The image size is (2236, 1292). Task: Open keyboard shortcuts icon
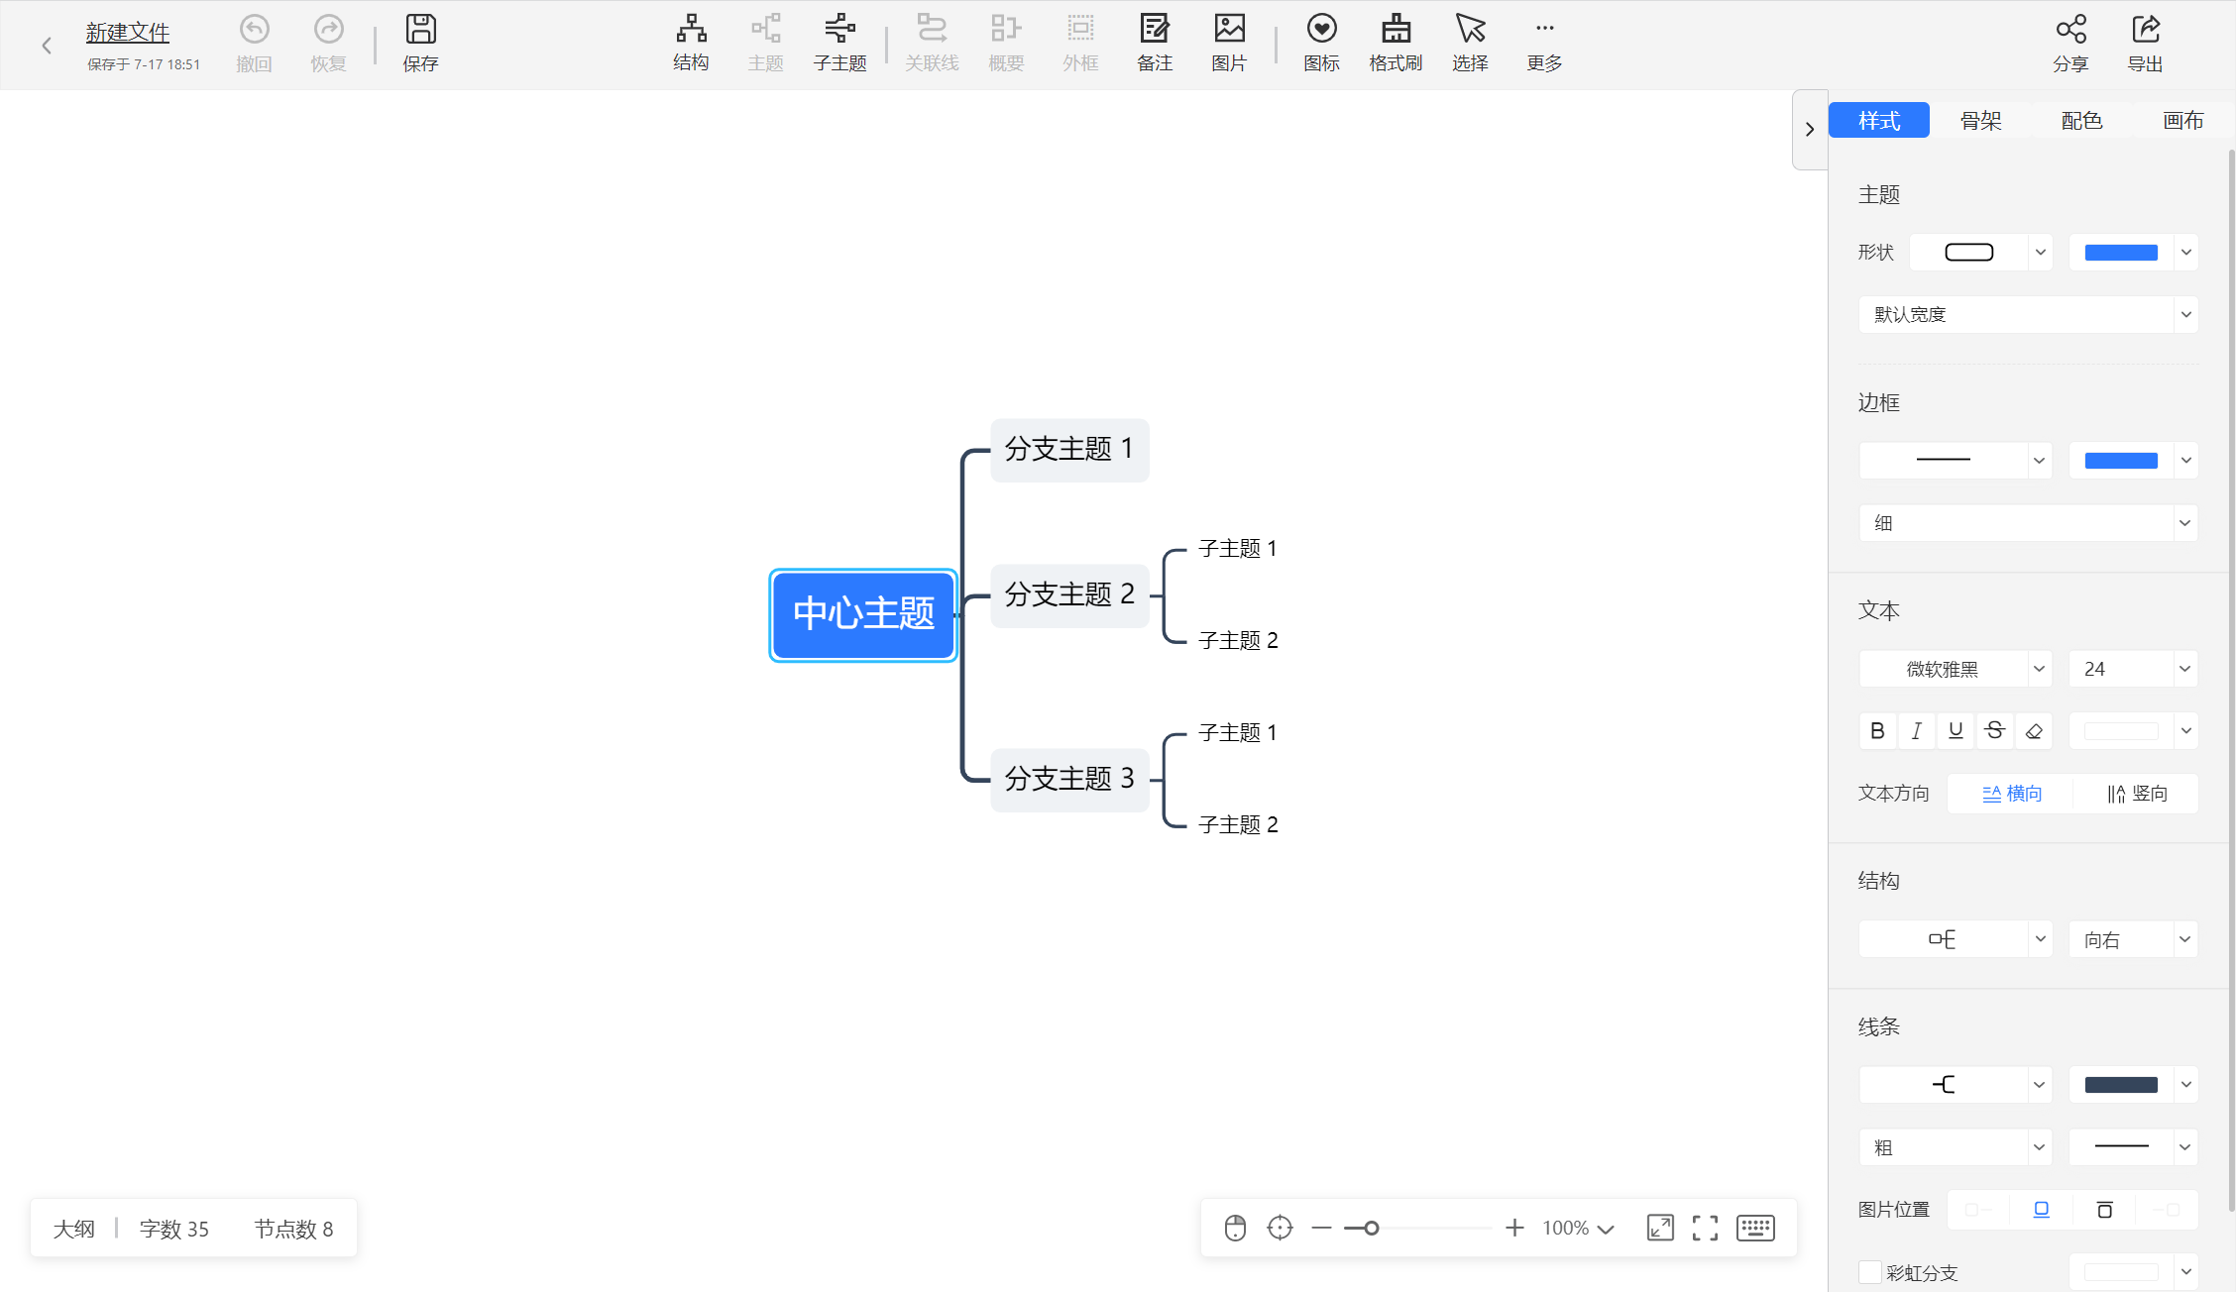(1755, 1228)
